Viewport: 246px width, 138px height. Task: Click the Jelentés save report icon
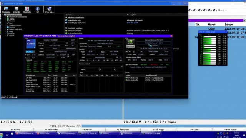coord(17,10)
